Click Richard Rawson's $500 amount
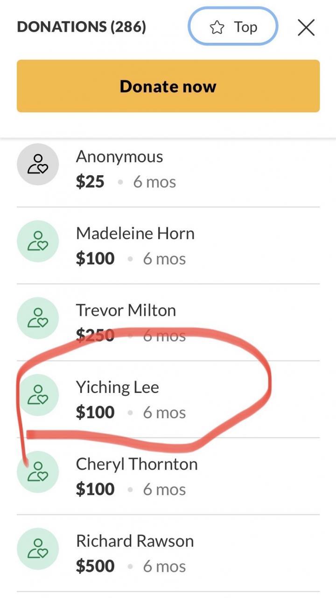 click(x=95, y=566)
